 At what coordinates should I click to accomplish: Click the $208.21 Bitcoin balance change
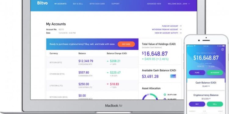tap(115, 61)
